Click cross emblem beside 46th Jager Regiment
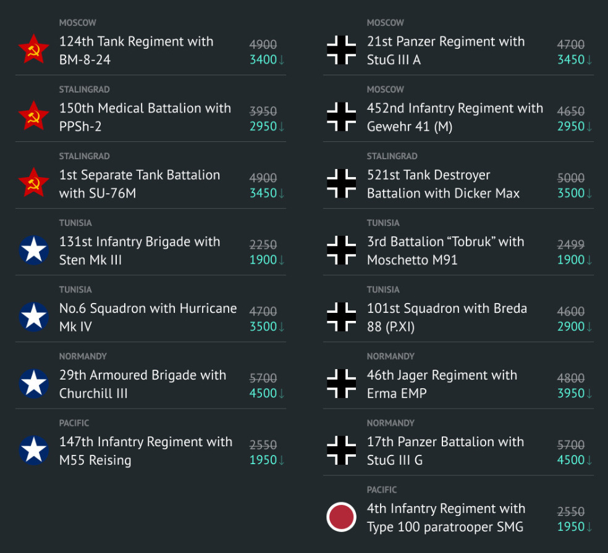 341,383
